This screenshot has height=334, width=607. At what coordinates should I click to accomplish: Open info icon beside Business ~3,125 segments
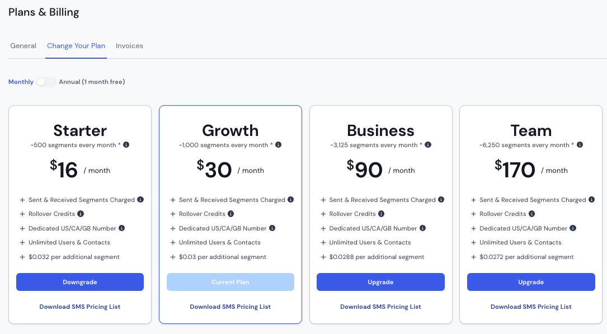click(428, 145)
